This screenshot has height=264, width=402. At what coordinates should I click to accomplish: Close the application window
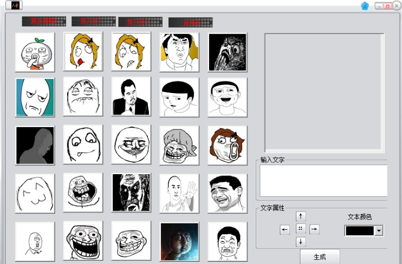click(397, 5)
